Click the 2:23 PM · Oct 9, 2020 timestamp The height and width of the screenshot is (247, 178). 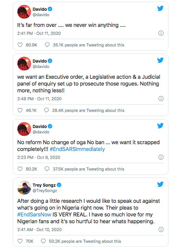[x=39, y=157]
